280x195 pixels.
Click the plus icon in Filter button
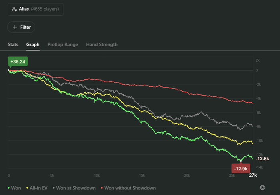(x=15, y=27)
